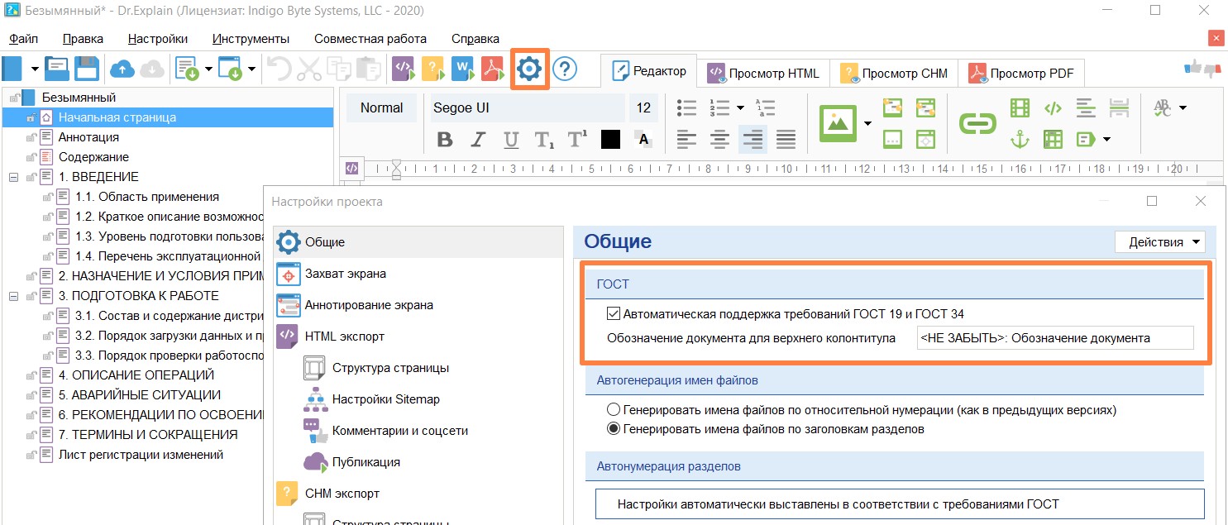Viewport: 1228px width, 525px height.
Task: Collapse the 1. ВВЕДЕНИЕ tree node
Action: pos(13,177)
